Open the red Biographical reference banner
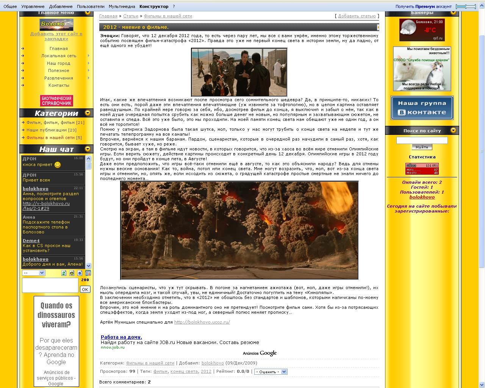Viewport: 485px width, 388px height. (56, 100)
